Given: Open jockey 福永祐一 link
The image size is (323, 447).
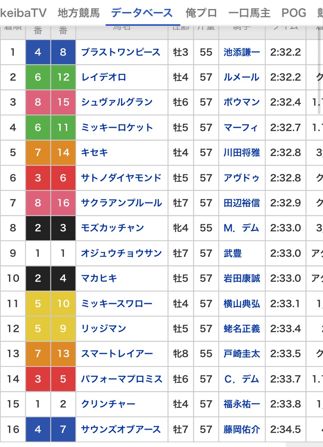Looking at the screenshot, I should 242,404.
